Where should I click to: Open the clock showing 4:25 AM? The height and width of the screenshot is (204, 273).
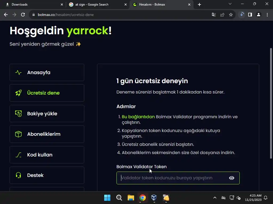(x=253, y=198)
